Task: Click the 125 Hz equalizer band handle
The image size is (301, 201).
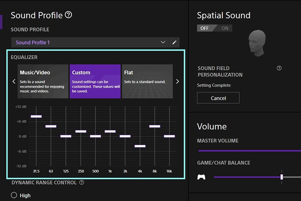Action: click(66, 136)
